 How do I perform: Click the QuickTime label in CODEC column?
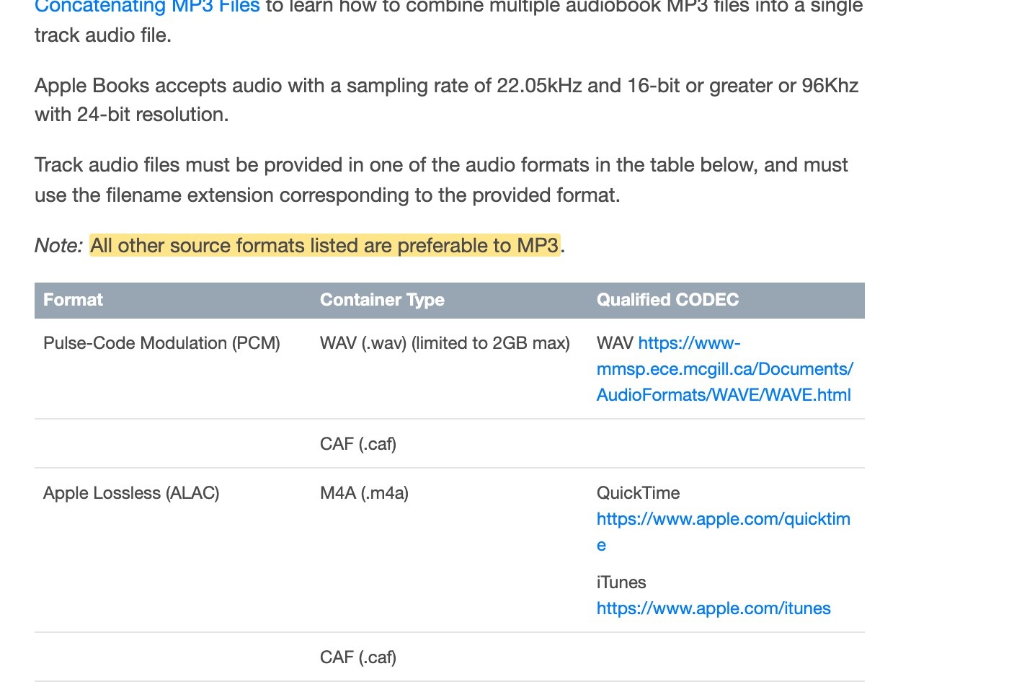tap(638, 493)
